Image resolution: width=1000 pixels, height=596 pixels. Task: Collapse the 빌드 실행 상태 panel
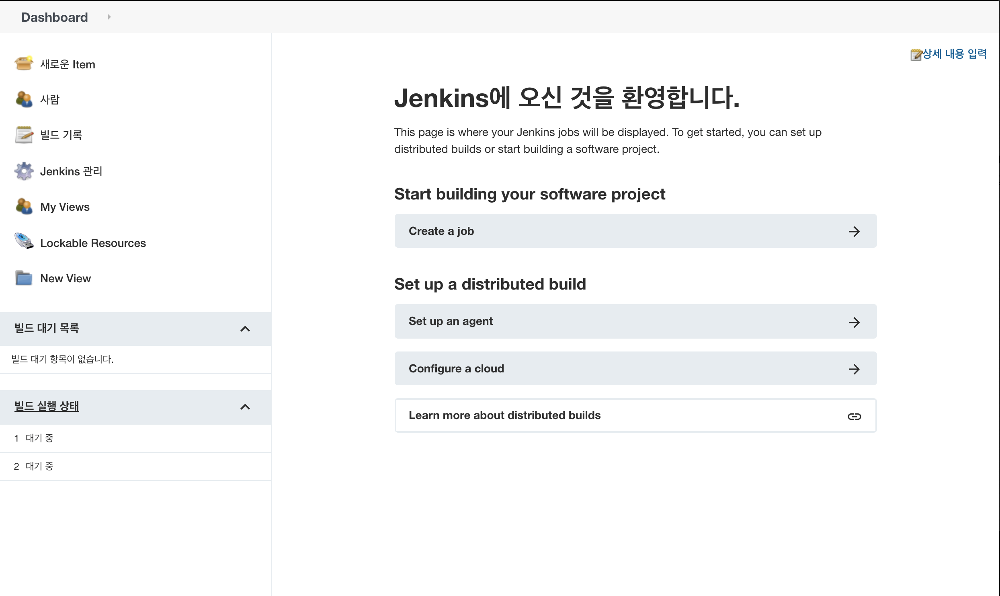[x=245, y=407]
